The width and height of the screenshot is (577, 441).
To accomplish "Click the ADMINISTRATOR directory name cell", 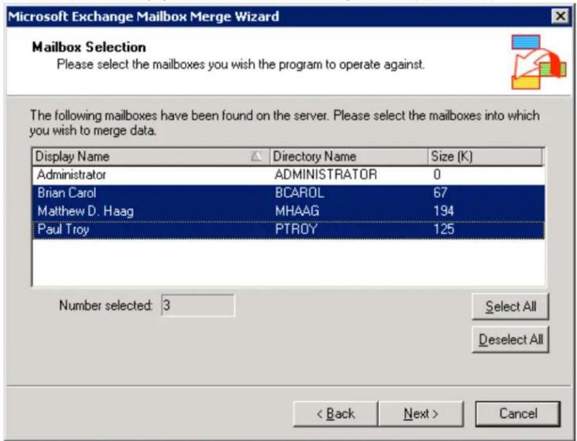I will point(325,175).
